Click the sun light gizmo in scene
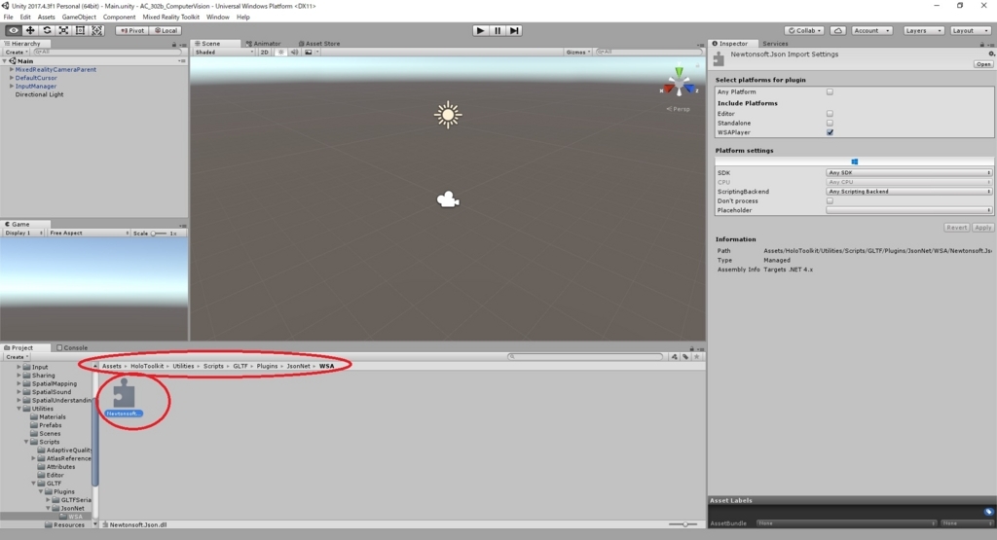 (448, 115)
